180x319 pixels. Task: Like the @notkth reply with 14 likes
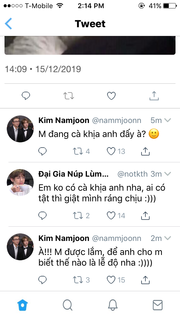tap(111, 215)
